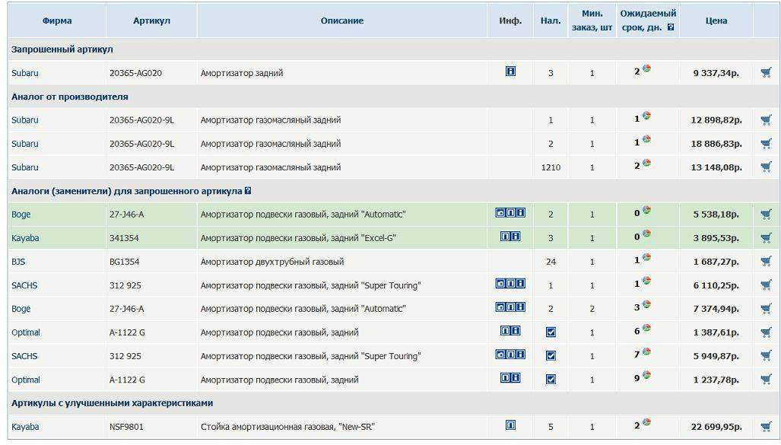Click the 'Фирма' column header

click(x=57, y=21)
